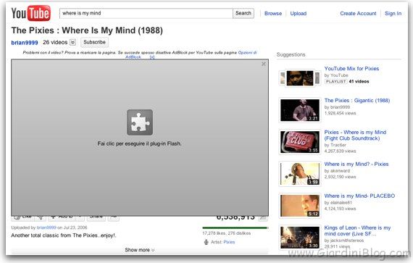Open the Fight Club Soundtrack video title
The width and height of the screenshot is (413, 263).
(x=355, y=135)
